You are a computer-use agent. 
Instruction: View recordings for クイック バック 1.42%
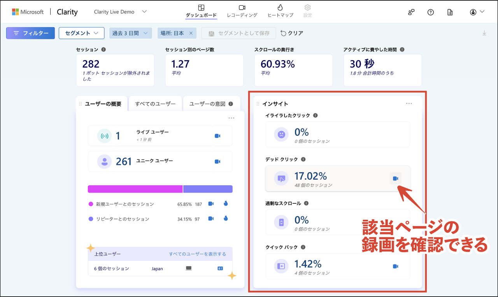(x=395, y=266)
